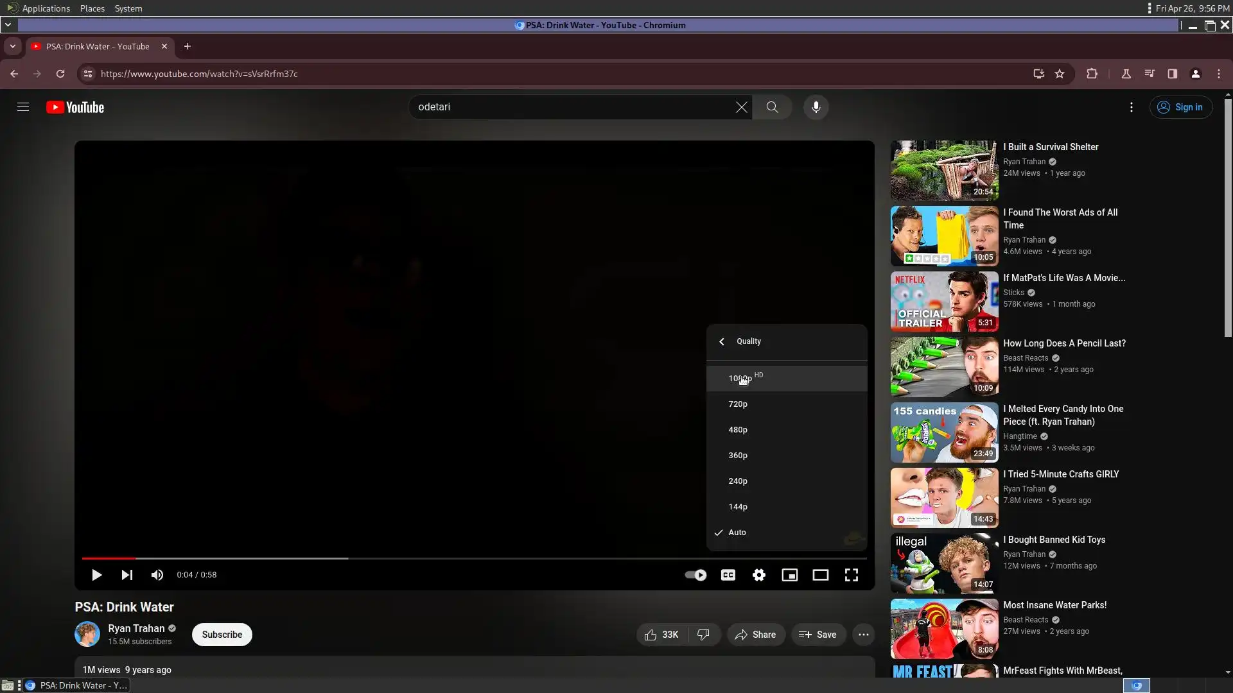Subscribe to Ryan Trahan channel

(222, 635)
